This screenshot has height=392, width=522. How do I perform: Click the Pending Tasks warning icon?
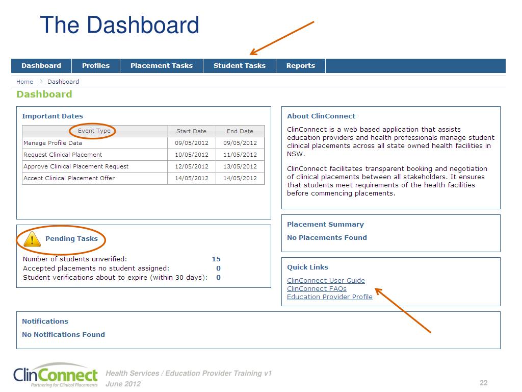coord(32,239)
